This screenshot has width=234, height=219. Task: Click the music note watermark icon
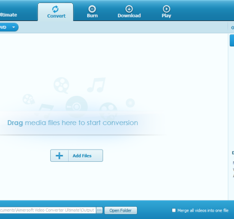[x=97, y=85]
